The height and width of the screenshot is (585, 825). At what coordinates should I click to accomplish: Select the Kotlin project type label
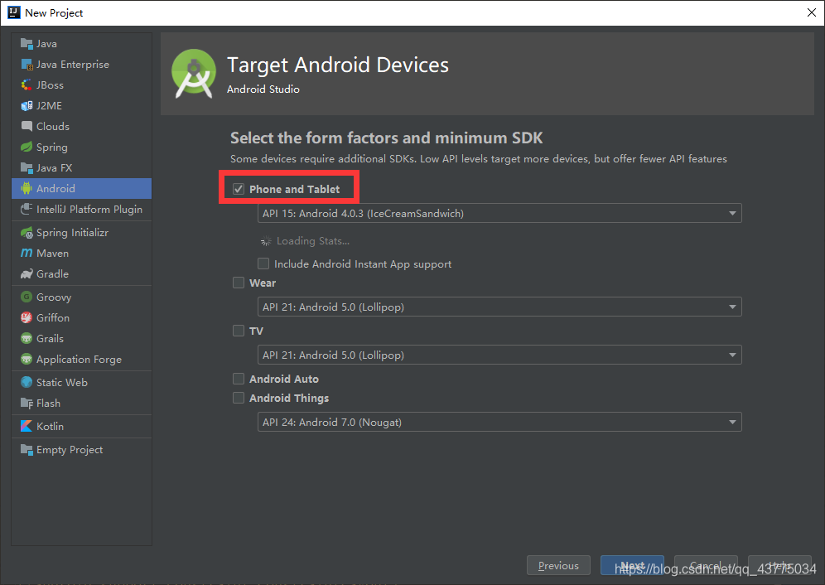(x=50, y=426)
